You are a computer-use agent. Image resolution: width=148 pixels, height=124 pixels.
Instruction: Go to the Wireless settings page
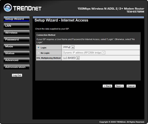pos(17,33)
